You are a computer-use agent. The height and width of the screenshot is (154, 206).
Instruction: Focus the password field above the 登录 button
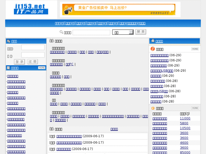tap(33, 55)
